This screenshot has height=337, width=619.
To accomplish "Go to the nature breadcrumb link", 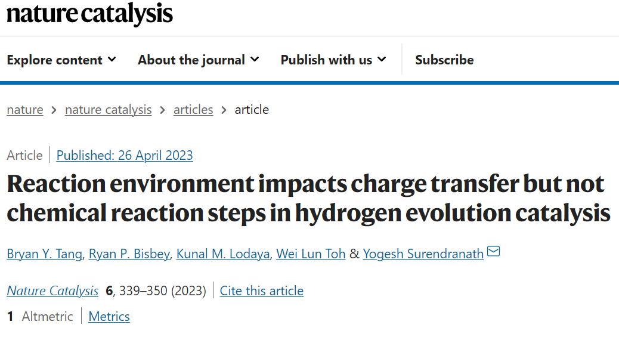I will [25, 109].
